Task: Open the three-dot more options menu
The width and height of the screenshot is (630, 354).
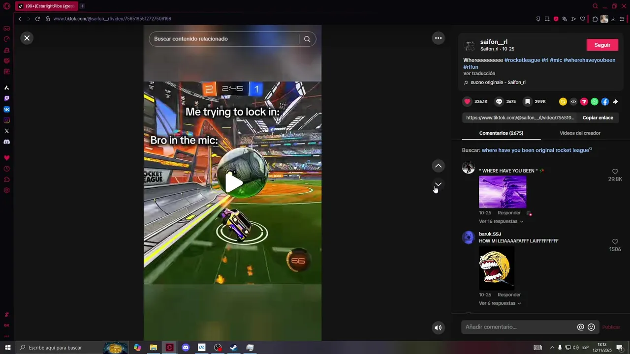Action: click(x=438, y=38)
